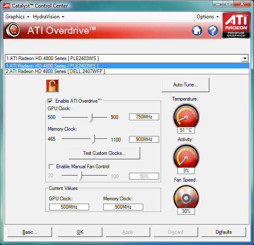Screen dimensions: 254x245
Task: Click the ATI Overdrive gauge icon
Action: pos(13,30)
